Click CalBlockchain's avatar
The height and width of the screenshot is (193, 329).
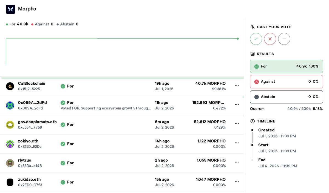tap(10, 86)
